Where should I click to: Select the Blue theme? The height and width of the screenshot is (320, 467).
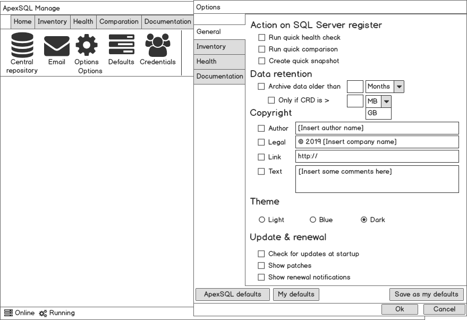313,220
